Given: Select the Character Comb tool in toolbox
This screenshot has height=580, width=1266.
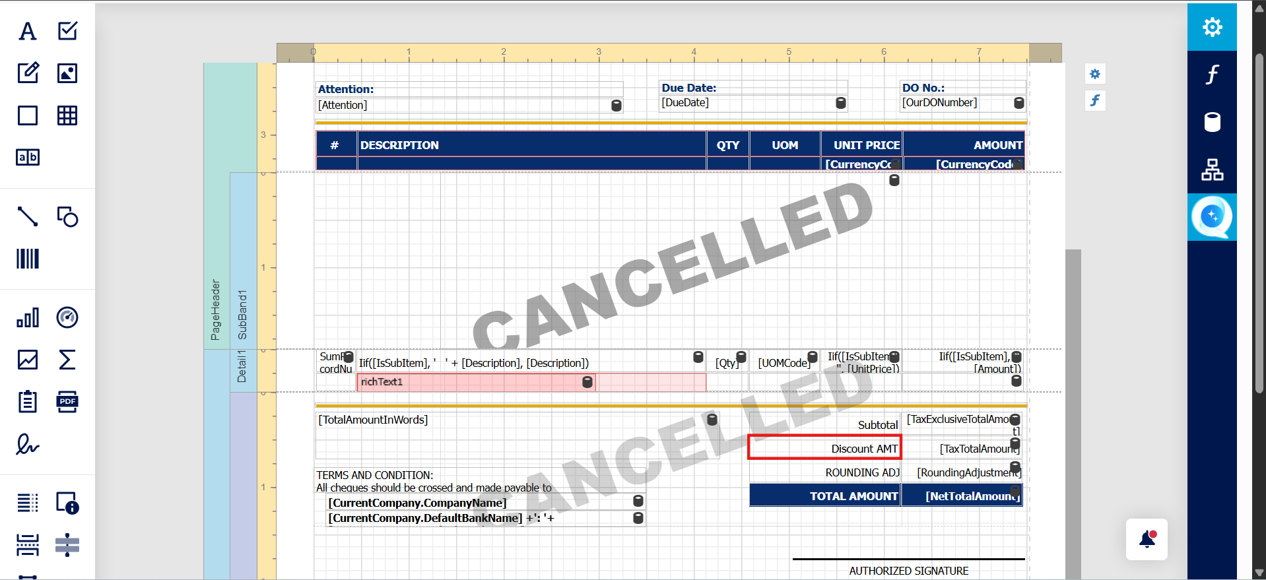Looking at the screenshot, I should (28, 157).
